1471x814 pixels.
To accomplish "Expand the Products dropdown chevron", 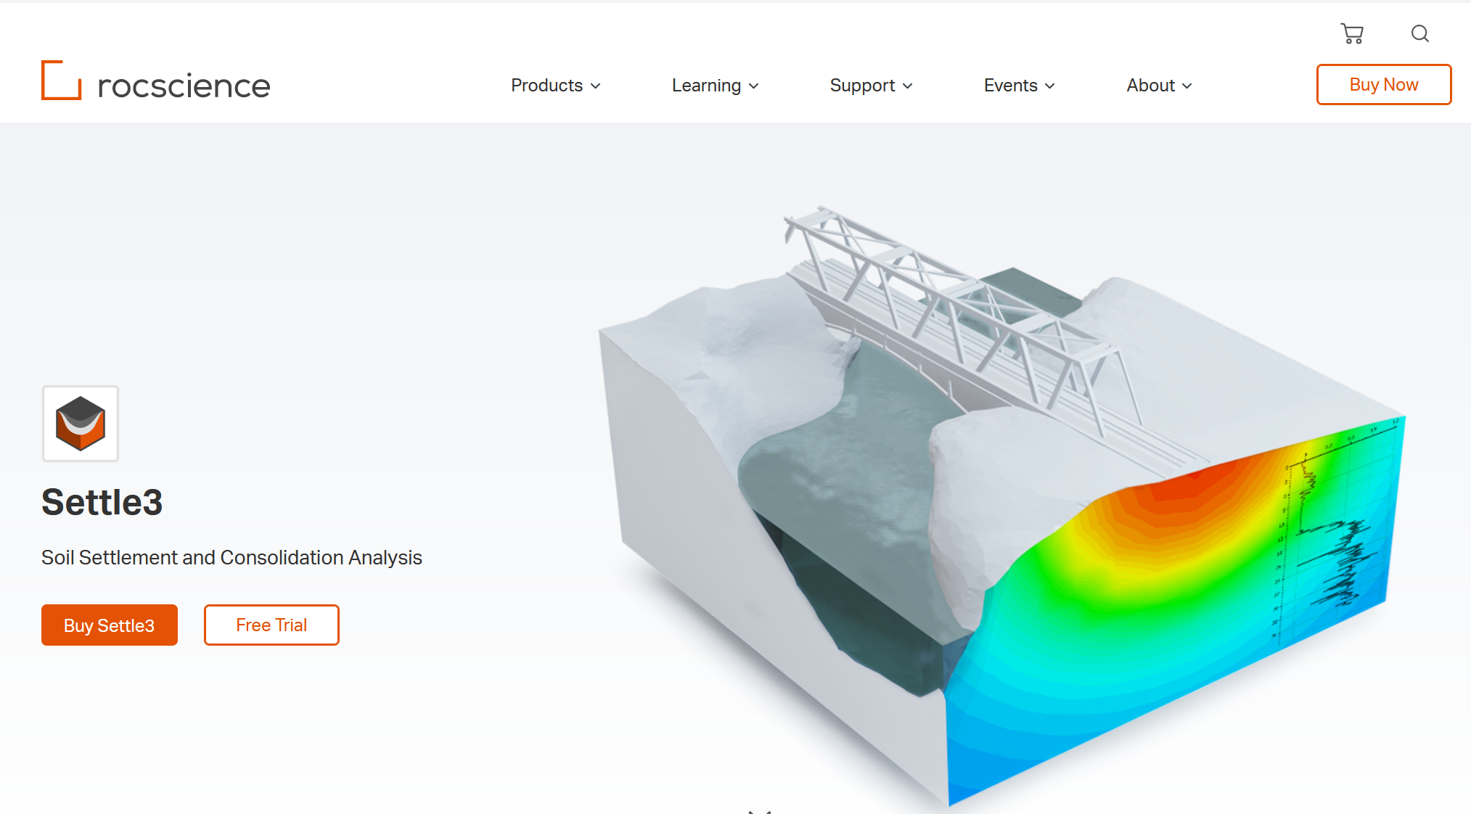I will 596,86.
